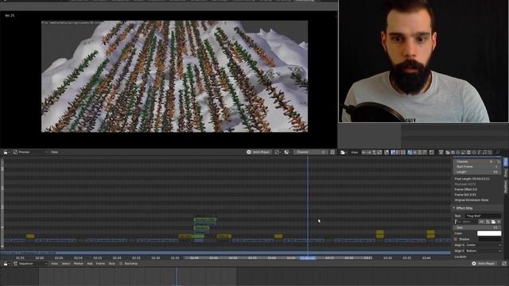
Task: Open the upper sequencer editor type icon
Action: (x=343, y=153)
